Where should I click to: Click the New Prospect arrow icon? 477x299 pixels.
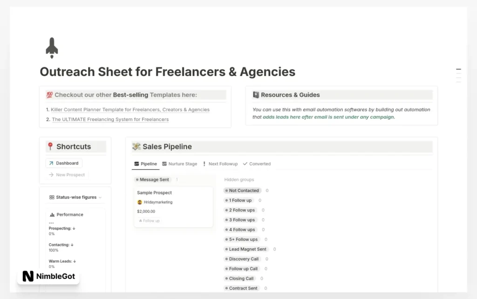tap(51, 175)
